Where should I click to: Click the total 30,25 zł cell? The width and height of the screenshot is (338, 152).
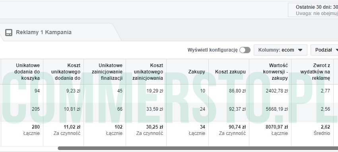pyautogui.click(x=146, y=133)
